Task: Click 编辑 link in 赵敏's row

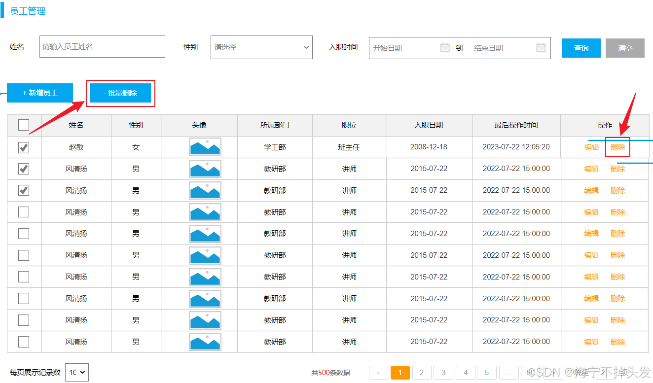Action: [591, 147]
